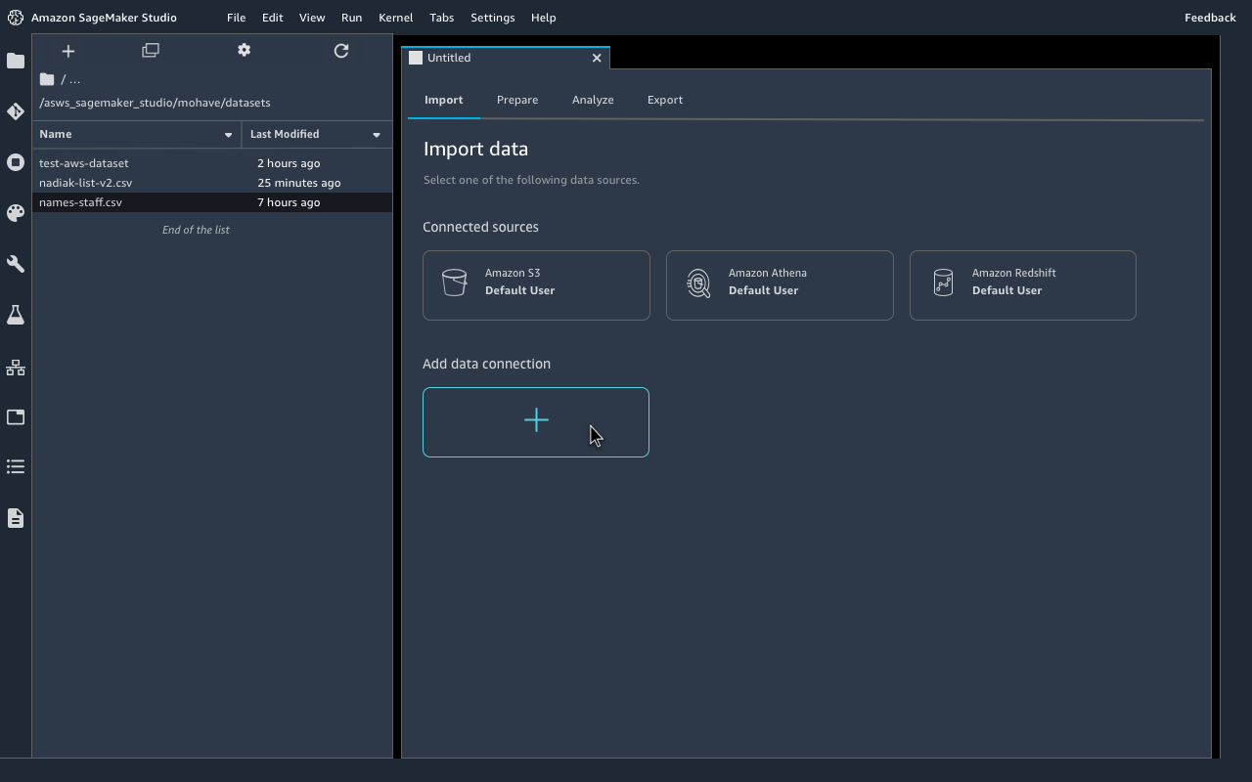The width and height of the screenshot is (1252, 782).
Task: Sort by Last Modified column arrow
Action: tap(376, 135)
